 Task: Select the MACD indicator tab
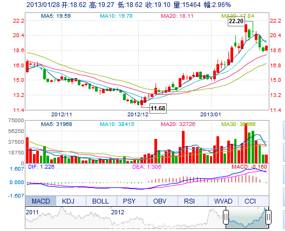40,201
